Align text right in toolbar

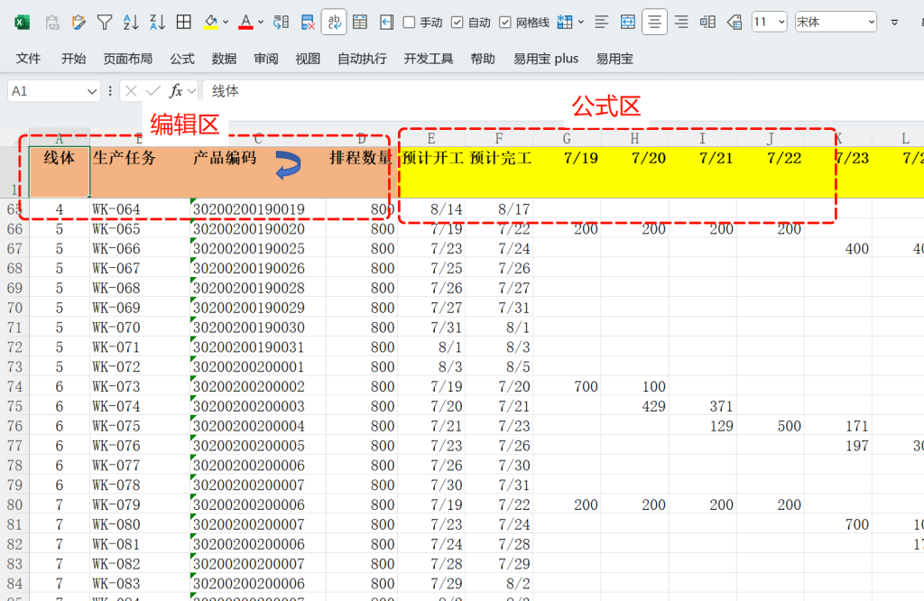[681, 23]
